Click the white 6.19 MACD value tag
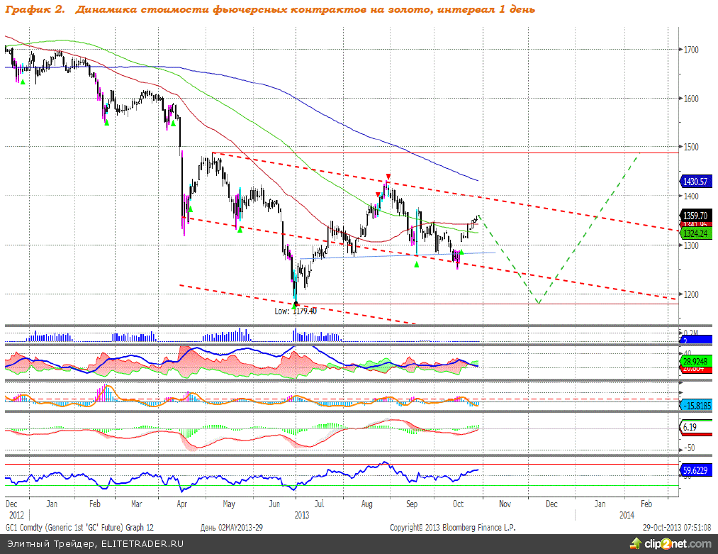 click(692, 427)
